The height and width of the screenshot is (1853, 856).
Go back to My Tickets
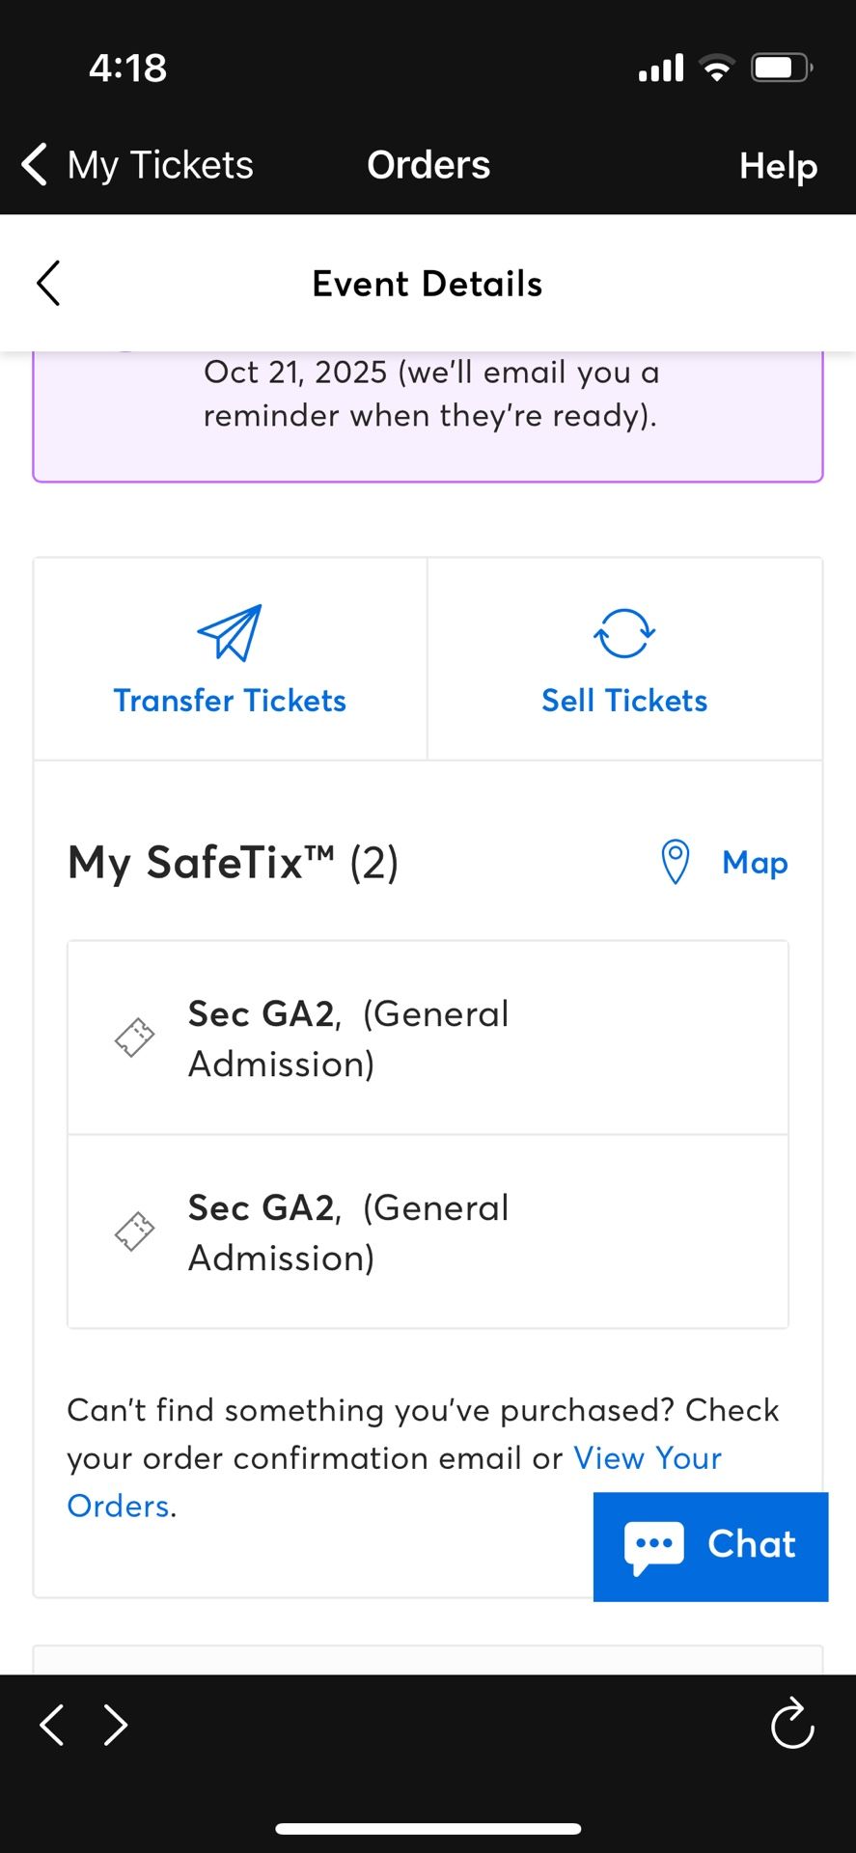pyautogui.click(x=135, y=164)
